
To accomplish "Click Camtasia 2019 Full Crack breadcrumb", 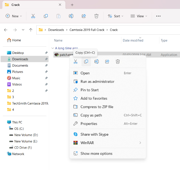I will tap(87, 30).
